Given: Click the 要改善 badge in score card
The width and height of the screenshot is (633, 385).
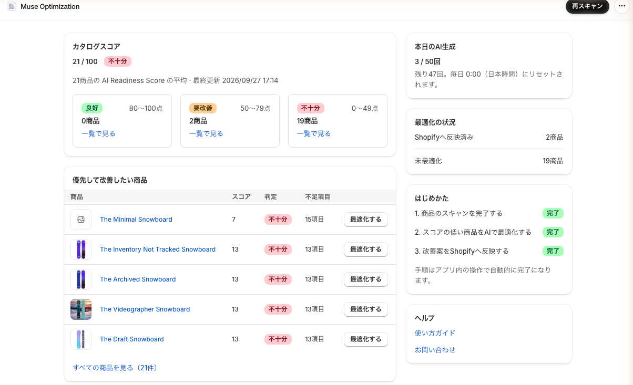Looking at the screenshot, I should point(203,108).
